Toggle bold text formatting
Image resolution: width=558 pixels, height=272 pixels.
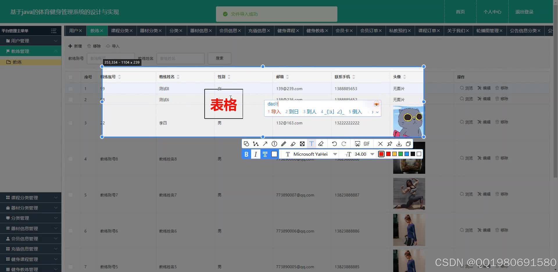pos(246,154)
